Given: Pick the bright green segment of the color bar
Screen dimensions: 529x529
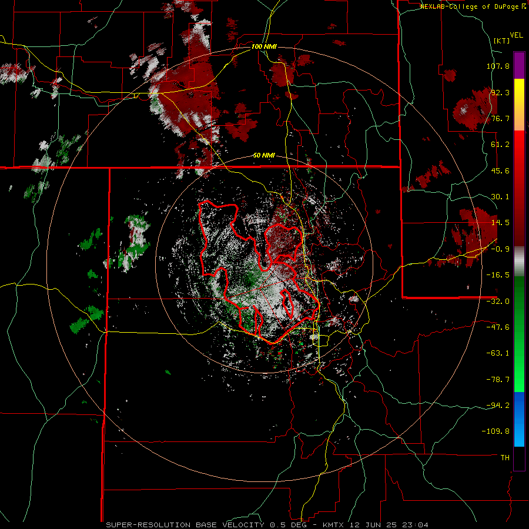Looking at the screenshot, I should pyautogui.click(x=519, y=374).
